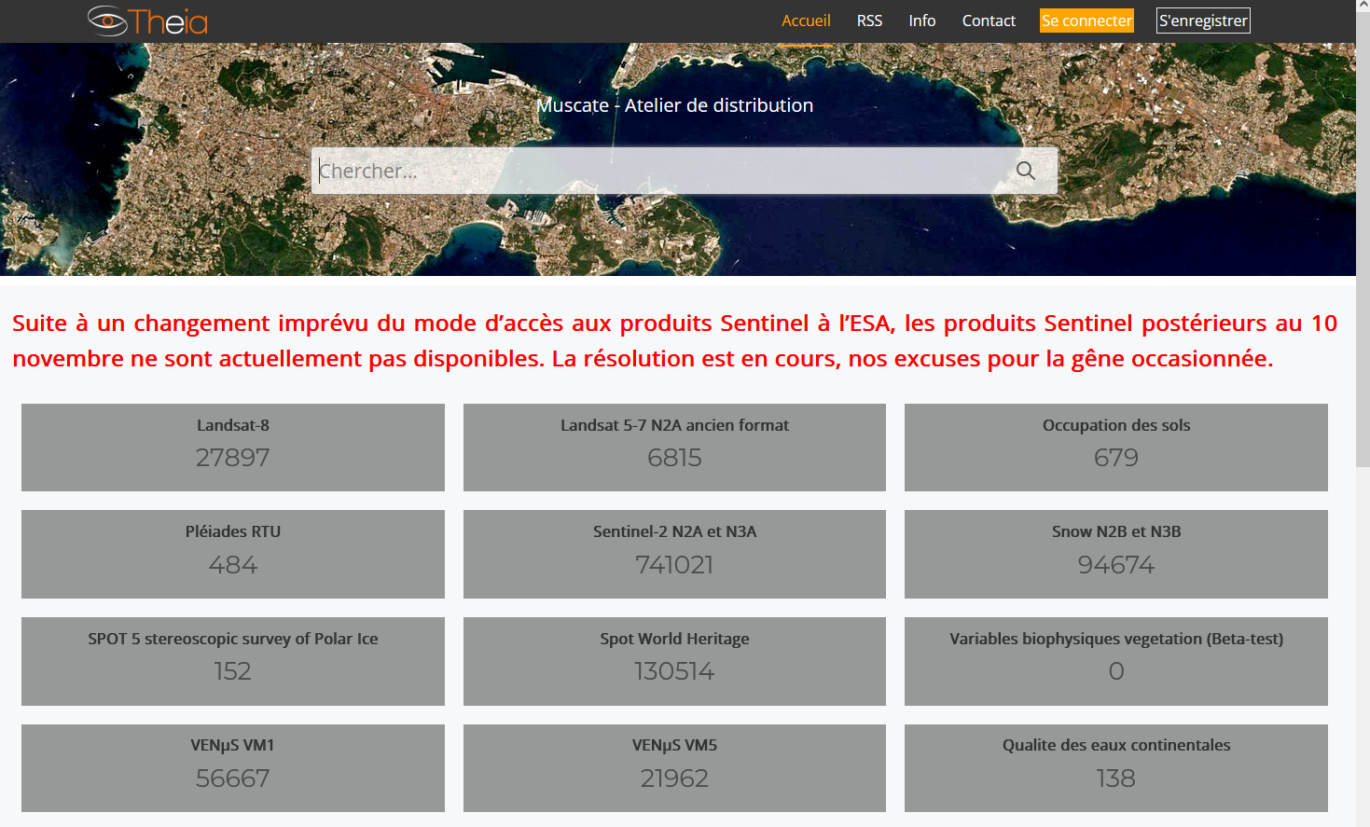Open the Landsat-8 collection card
The width and height of the screenshot is (1370, 827).
click(233, 448)
